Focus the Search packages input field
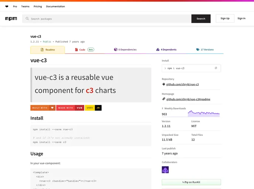Image resolution: width=254 pixels, height=189 pixels. [107, 18]
